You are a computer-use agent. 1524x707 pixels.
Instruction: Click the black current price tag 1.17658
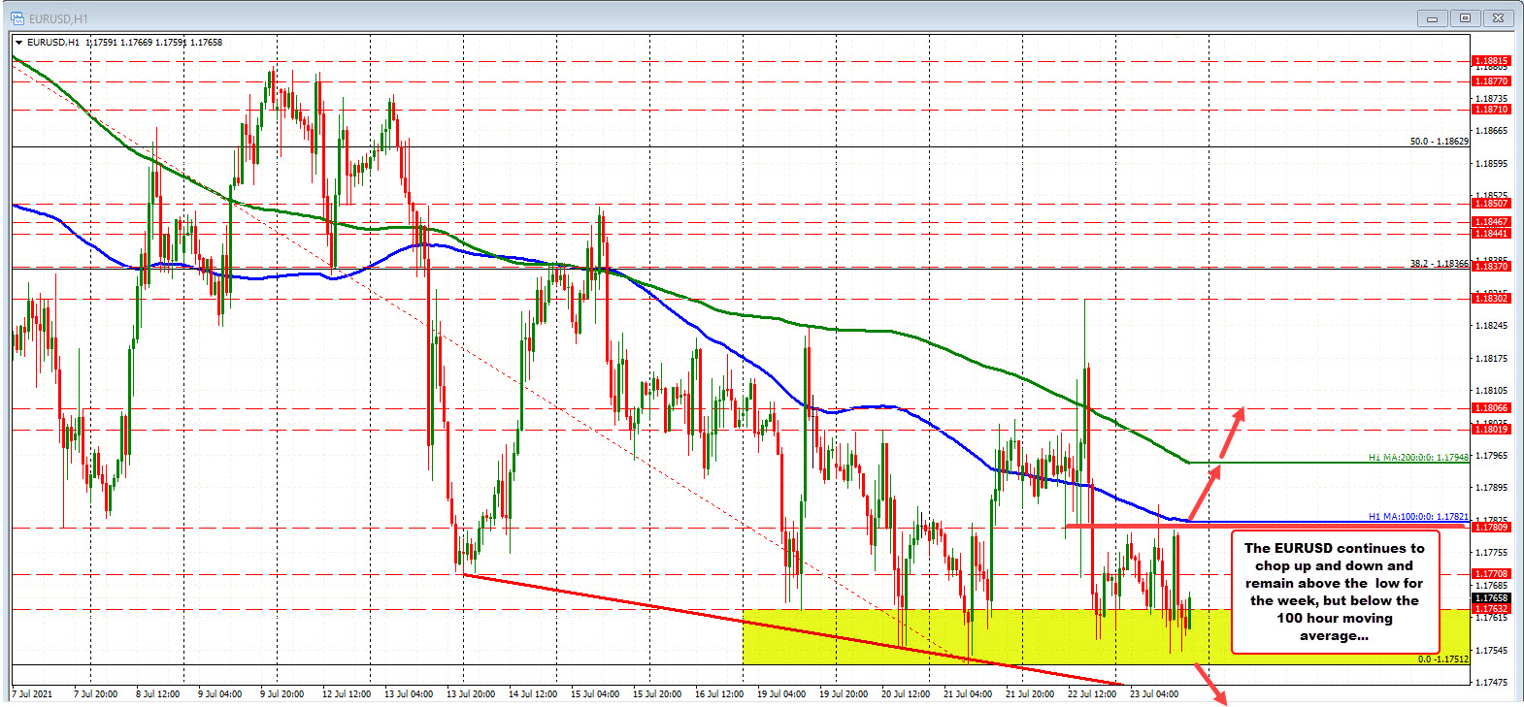pos(1491,598)
